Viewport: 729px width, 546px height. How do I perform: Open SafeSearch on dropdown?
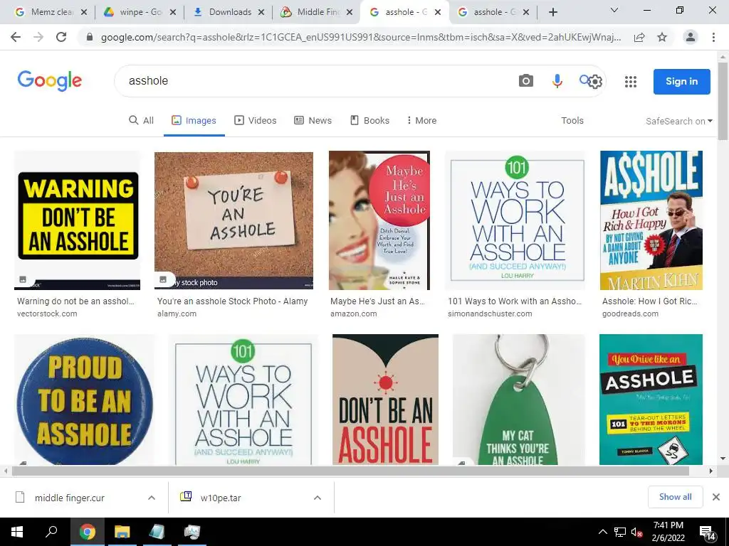tap(678, 121)
